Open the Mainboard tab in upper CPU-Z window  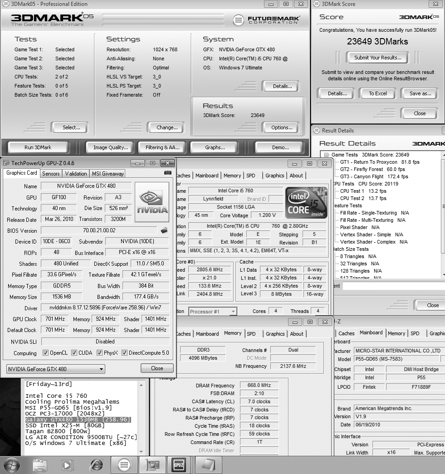click(207, 176)
